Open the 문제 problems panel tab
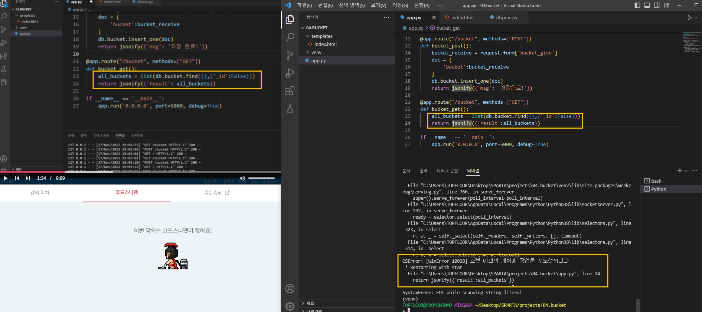Viewport: 702px width, 312px height. coord(406,170)
